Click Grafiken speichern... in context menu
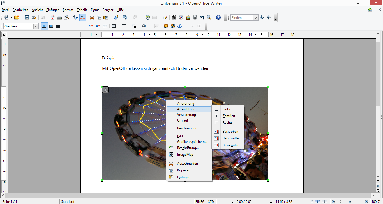Screen dimensions: 383x204 (192, 142)
